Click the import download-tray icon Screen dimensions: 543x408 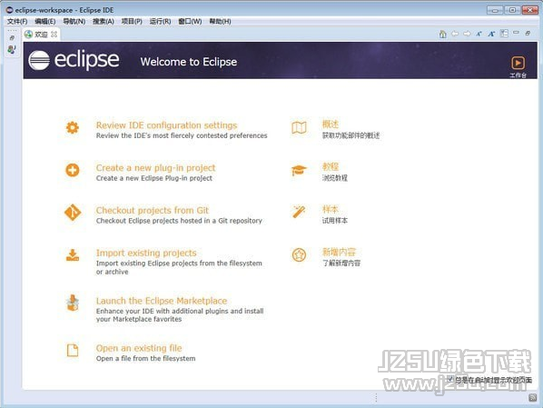tap(73, 254)
